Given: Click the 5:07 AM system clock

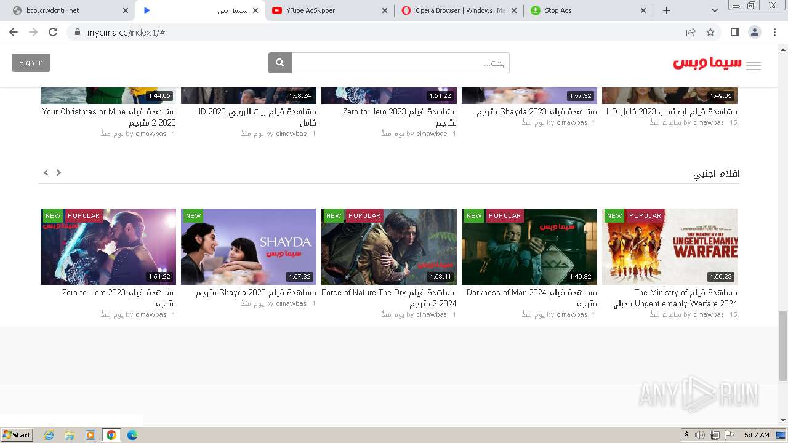Looking at the screenshot, I should 757,435.
